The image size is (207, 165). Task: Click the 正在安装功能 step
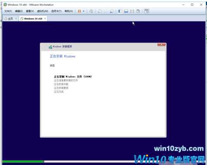point(61,84)
